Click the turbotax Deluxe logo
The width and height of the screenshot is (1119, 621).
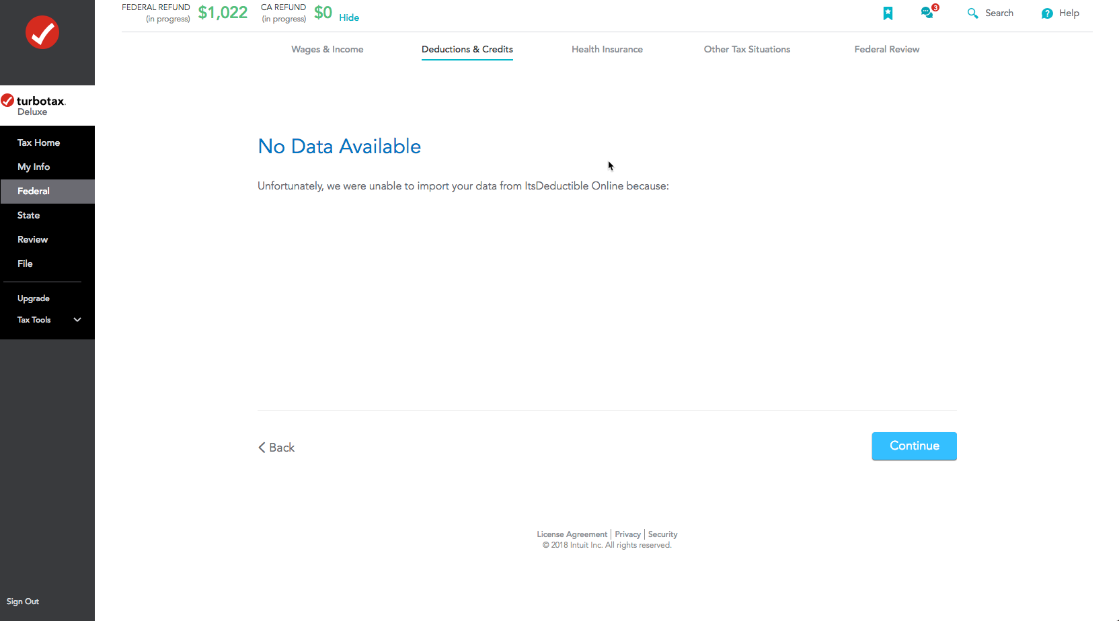(x=34, y=106)
